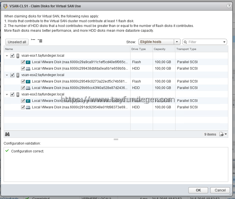The height and width of the screenshot is (199, 235).
Task: Select disk row naa.6000c299438dbfda0ea6b1e659b5b
Action: point(116,68)
